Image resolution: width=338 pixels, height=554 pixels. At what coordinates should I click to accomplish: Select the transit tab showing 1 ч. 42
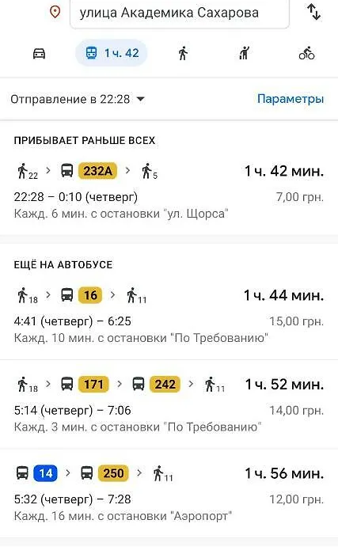[112, 53]
